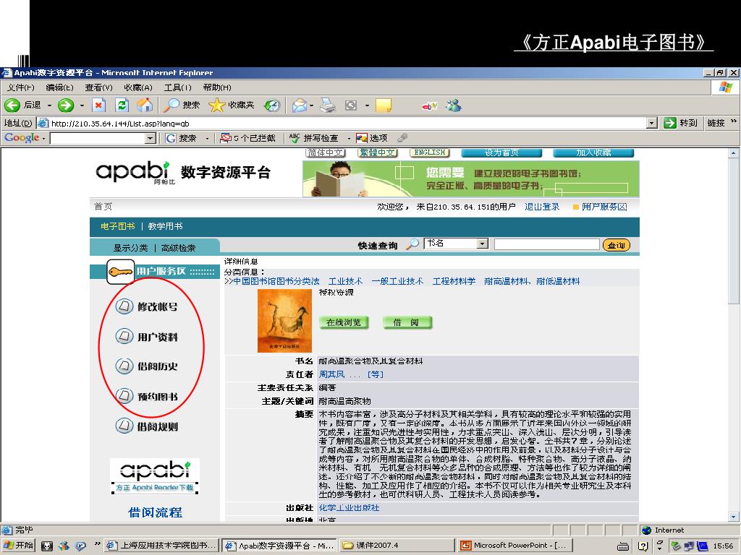Click the author link 周其凤
Image resolution: width=741 pixels, height=555 pixels.
[x=331, y=374]
